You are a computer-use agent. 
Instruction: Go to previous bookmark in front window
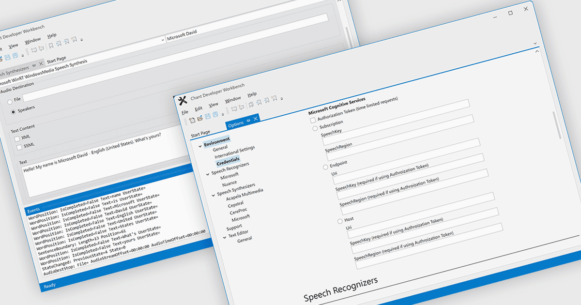(259, 102)
